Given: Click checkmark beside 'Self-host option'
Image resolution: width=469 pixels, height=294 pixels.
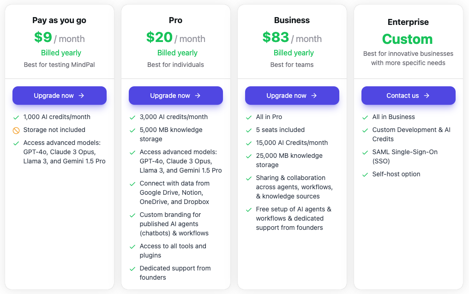Looking at the screenshot, I should tap(365, 174).
